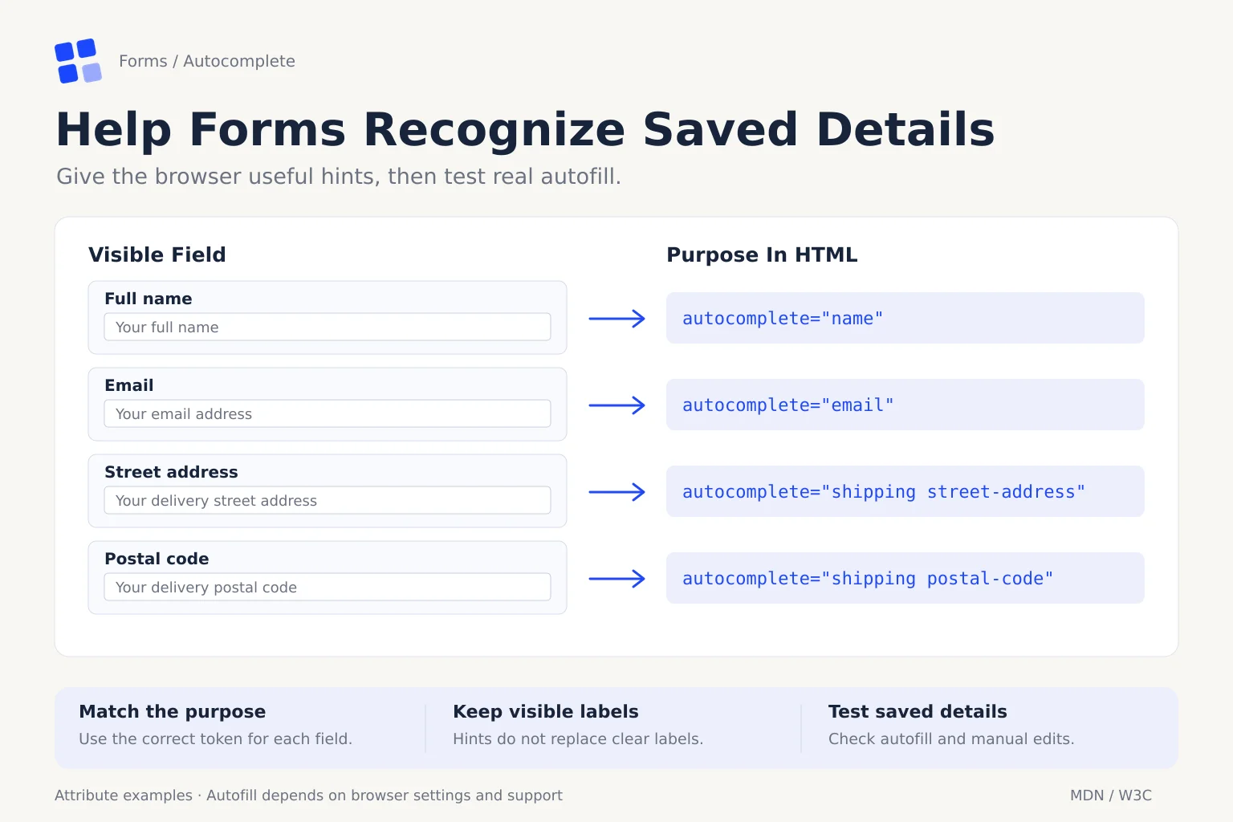This screenshot has width=1233, height=822.
Task: Click "Hints do not replace clear labels."
Action: tap(578, 739)
